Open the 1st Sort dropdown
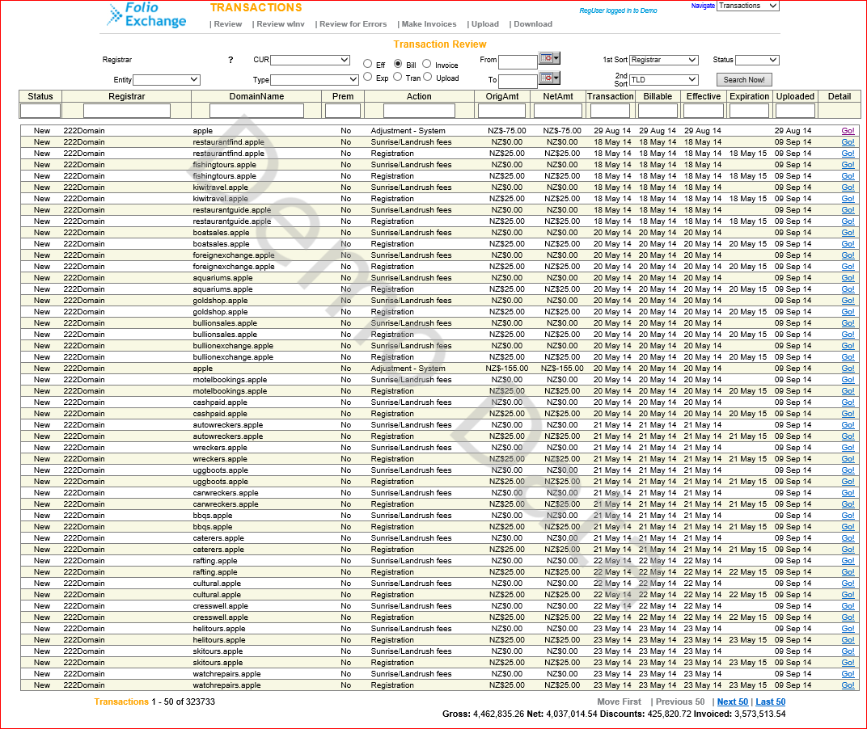The image size is (867, 729). pos(664,60)
